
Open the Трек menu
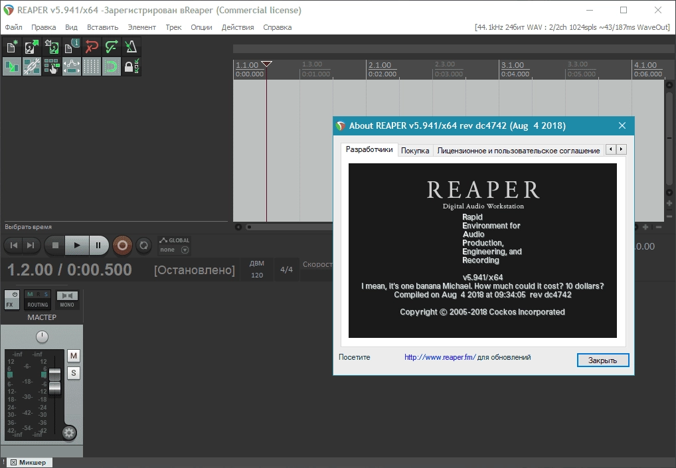(173, 27)
